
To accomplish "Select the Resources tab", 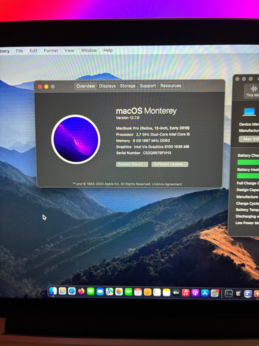I will click(x=171, y=86).
